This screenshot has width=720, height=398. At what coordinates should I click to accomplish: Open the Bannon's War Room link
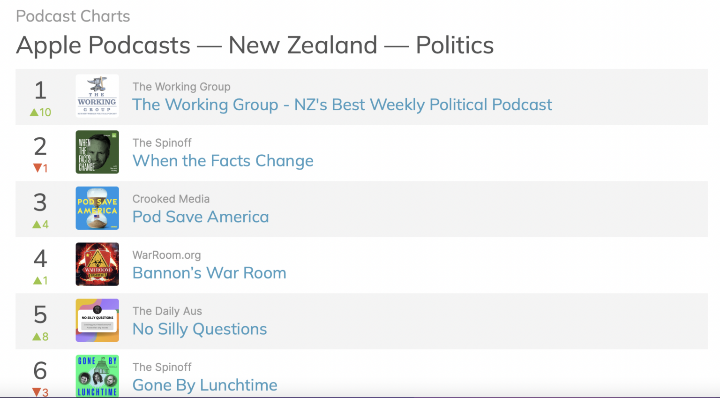tap(209, 273)
